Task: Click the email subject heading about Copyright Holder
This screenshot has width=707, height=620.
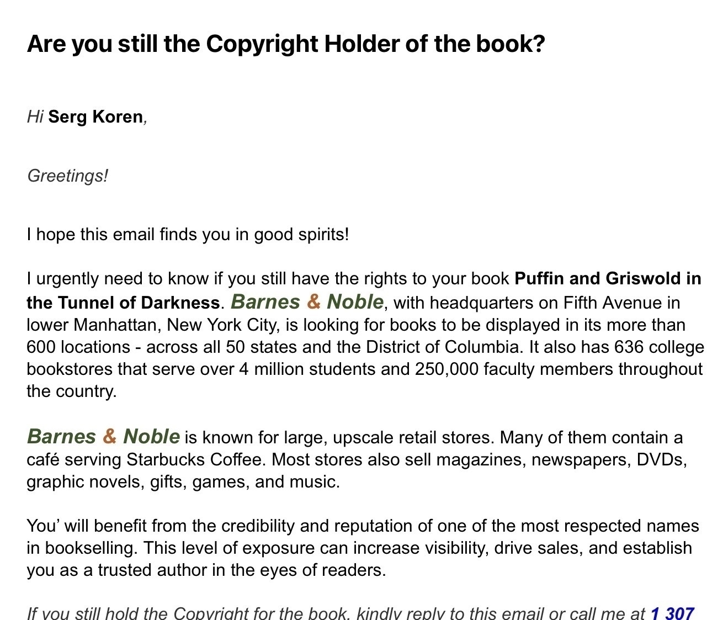Action: click(286, 44)
